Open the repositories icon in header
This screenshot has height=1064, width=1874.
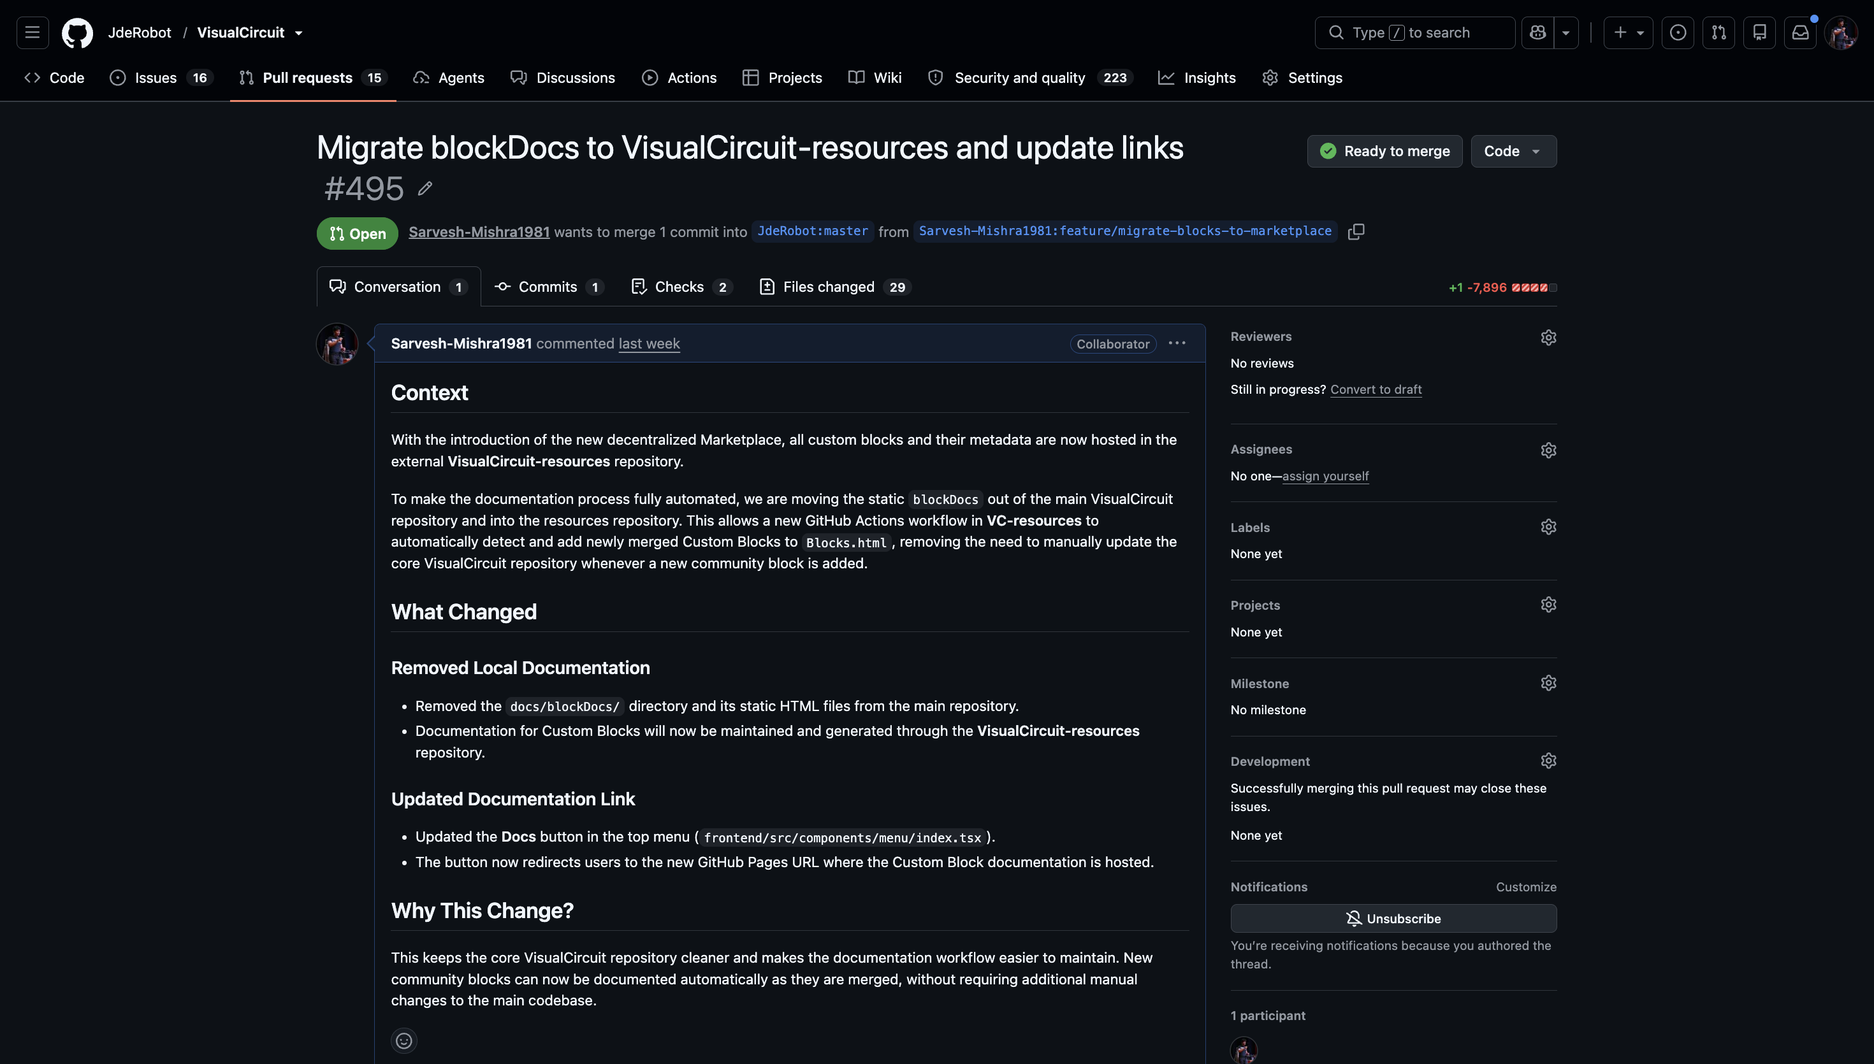click(1760, 33)
